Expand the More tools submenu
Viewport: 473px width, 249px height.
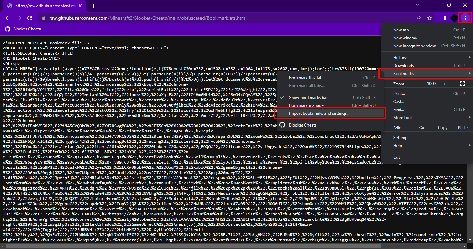point(427,118)
